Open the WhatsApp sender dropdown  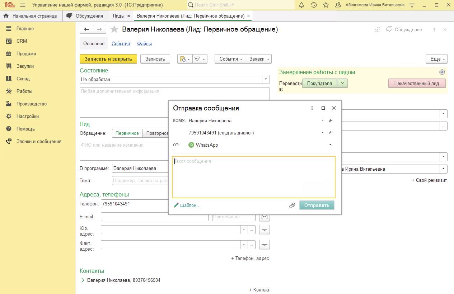pos(330,145)
